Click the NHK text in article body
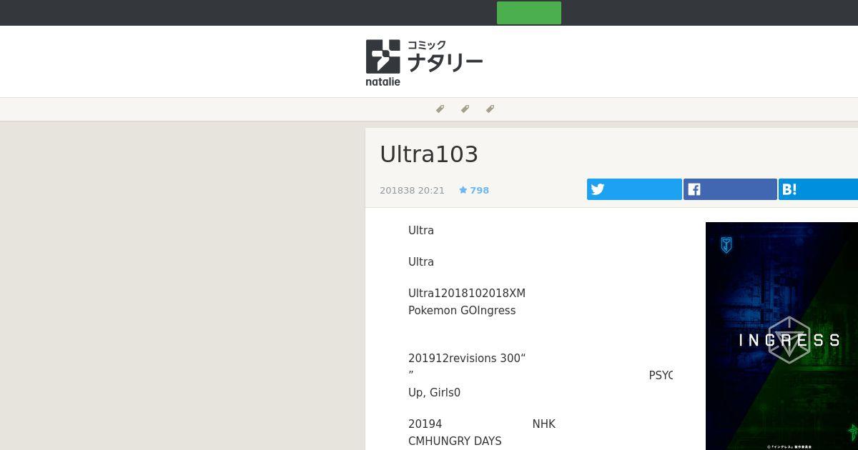Image resolution: width=858 pixels, height=450 pixels. 544,424
